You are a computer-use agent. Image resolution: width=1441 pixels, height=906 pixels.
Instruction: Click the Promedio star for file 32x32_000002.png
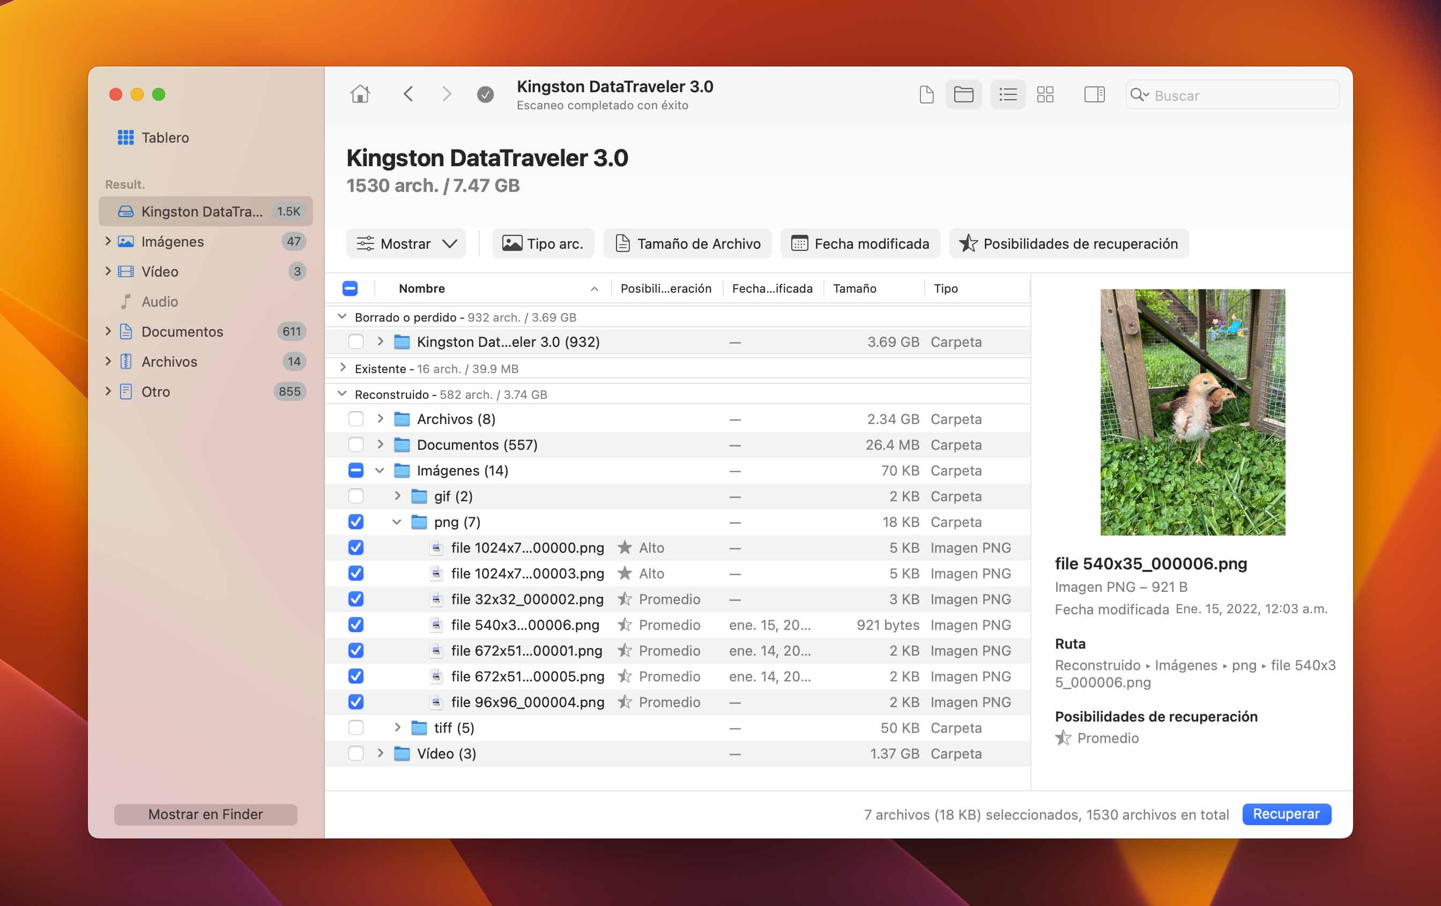625,598
